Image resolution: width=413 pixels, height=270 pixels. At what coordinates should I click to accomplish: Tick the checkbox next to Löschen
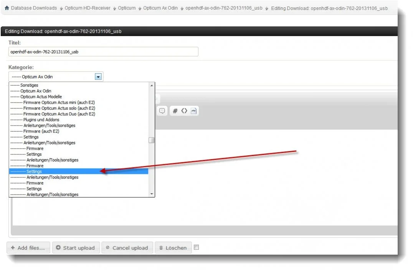point(196,247)
